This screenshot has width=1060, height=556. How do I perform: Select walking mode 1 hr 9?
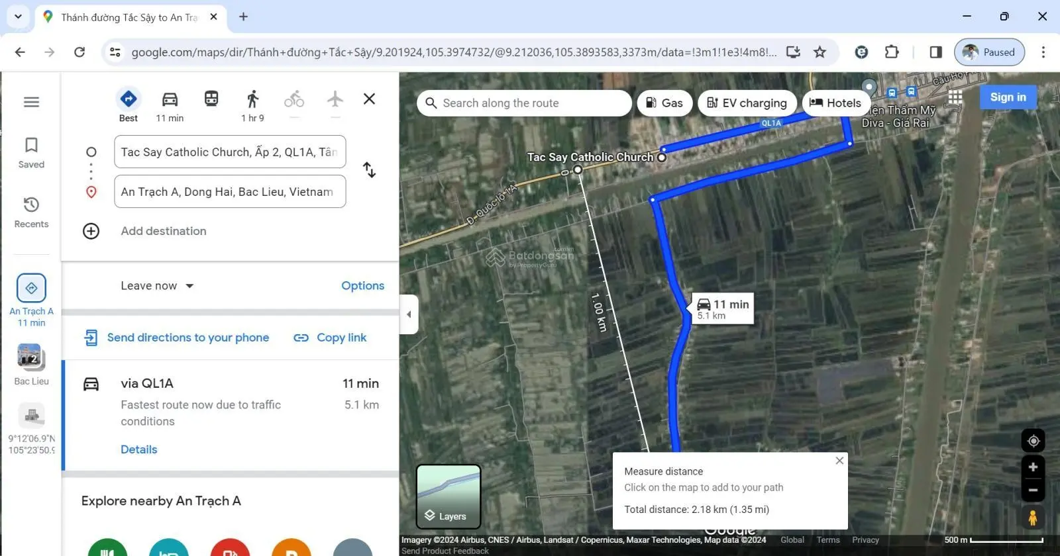[252, 105]
